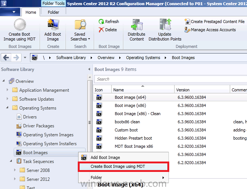Viewport: 247px width, 189px height.
Task: Expand the Server 2012 folder
Action: (15, 179)
